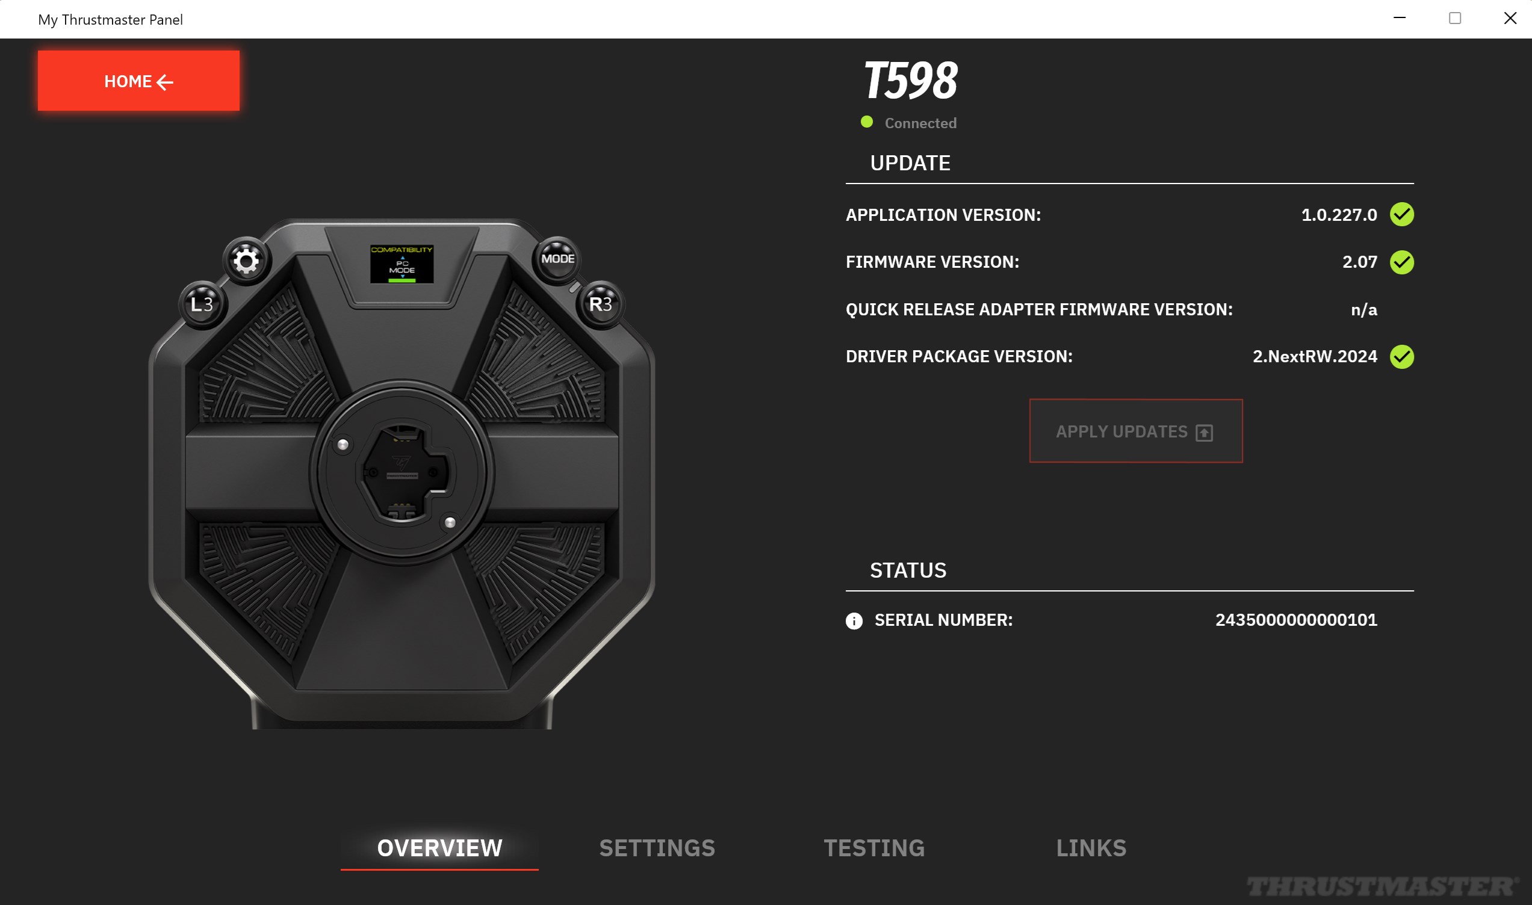
Task: Switch to the SETTINGS tab
Action: pos(657,848)
